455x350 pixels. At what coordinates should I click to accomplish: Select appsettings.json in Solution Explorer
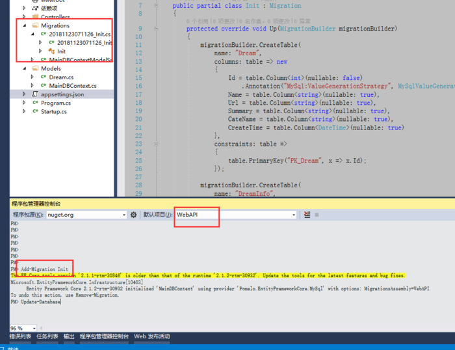tap(62, 94)
